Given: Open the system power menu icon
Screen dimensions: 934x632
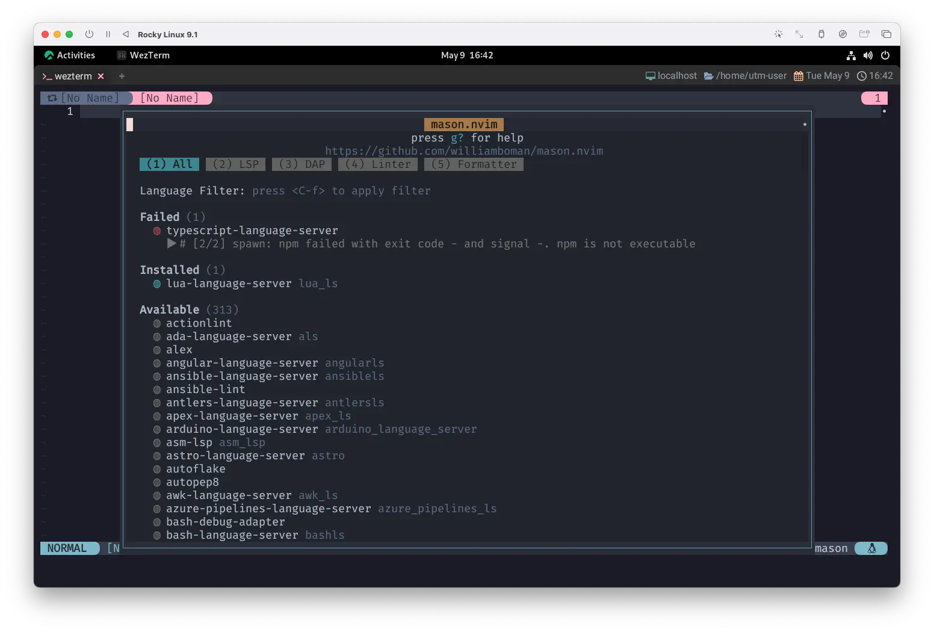Looking at the screenshot, I should click(x=885, y=55).
